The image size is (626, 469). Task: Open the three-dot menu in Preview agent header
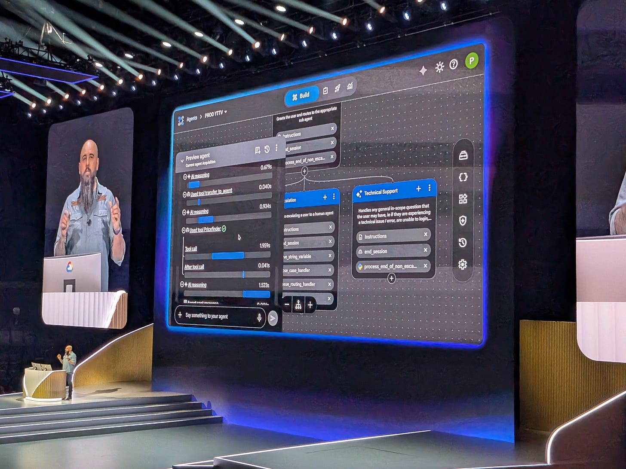(276, 148)
